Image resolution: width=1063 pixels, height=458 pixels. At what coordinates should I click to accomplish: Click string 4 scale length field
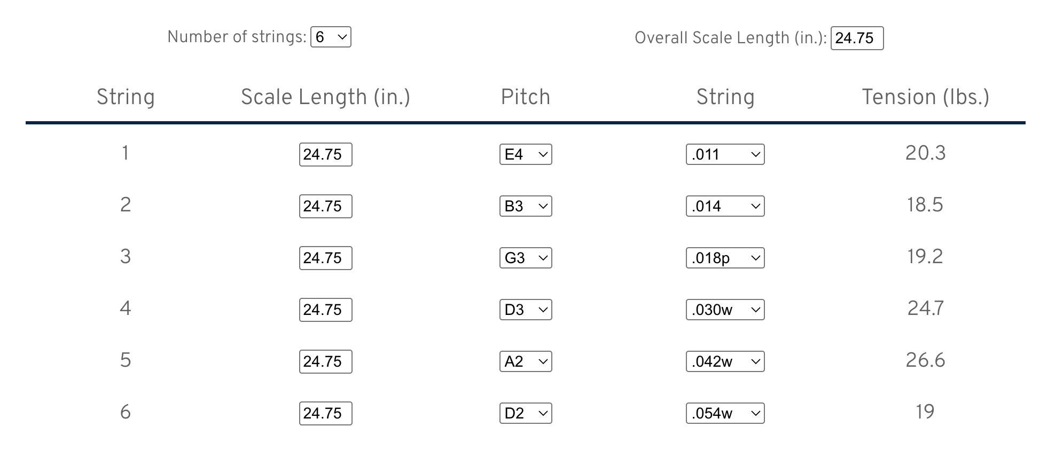click(x=325, y=310)
